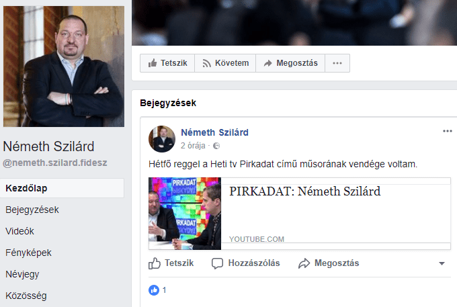Open the post options three-dot menu

[x=448, y=131]
